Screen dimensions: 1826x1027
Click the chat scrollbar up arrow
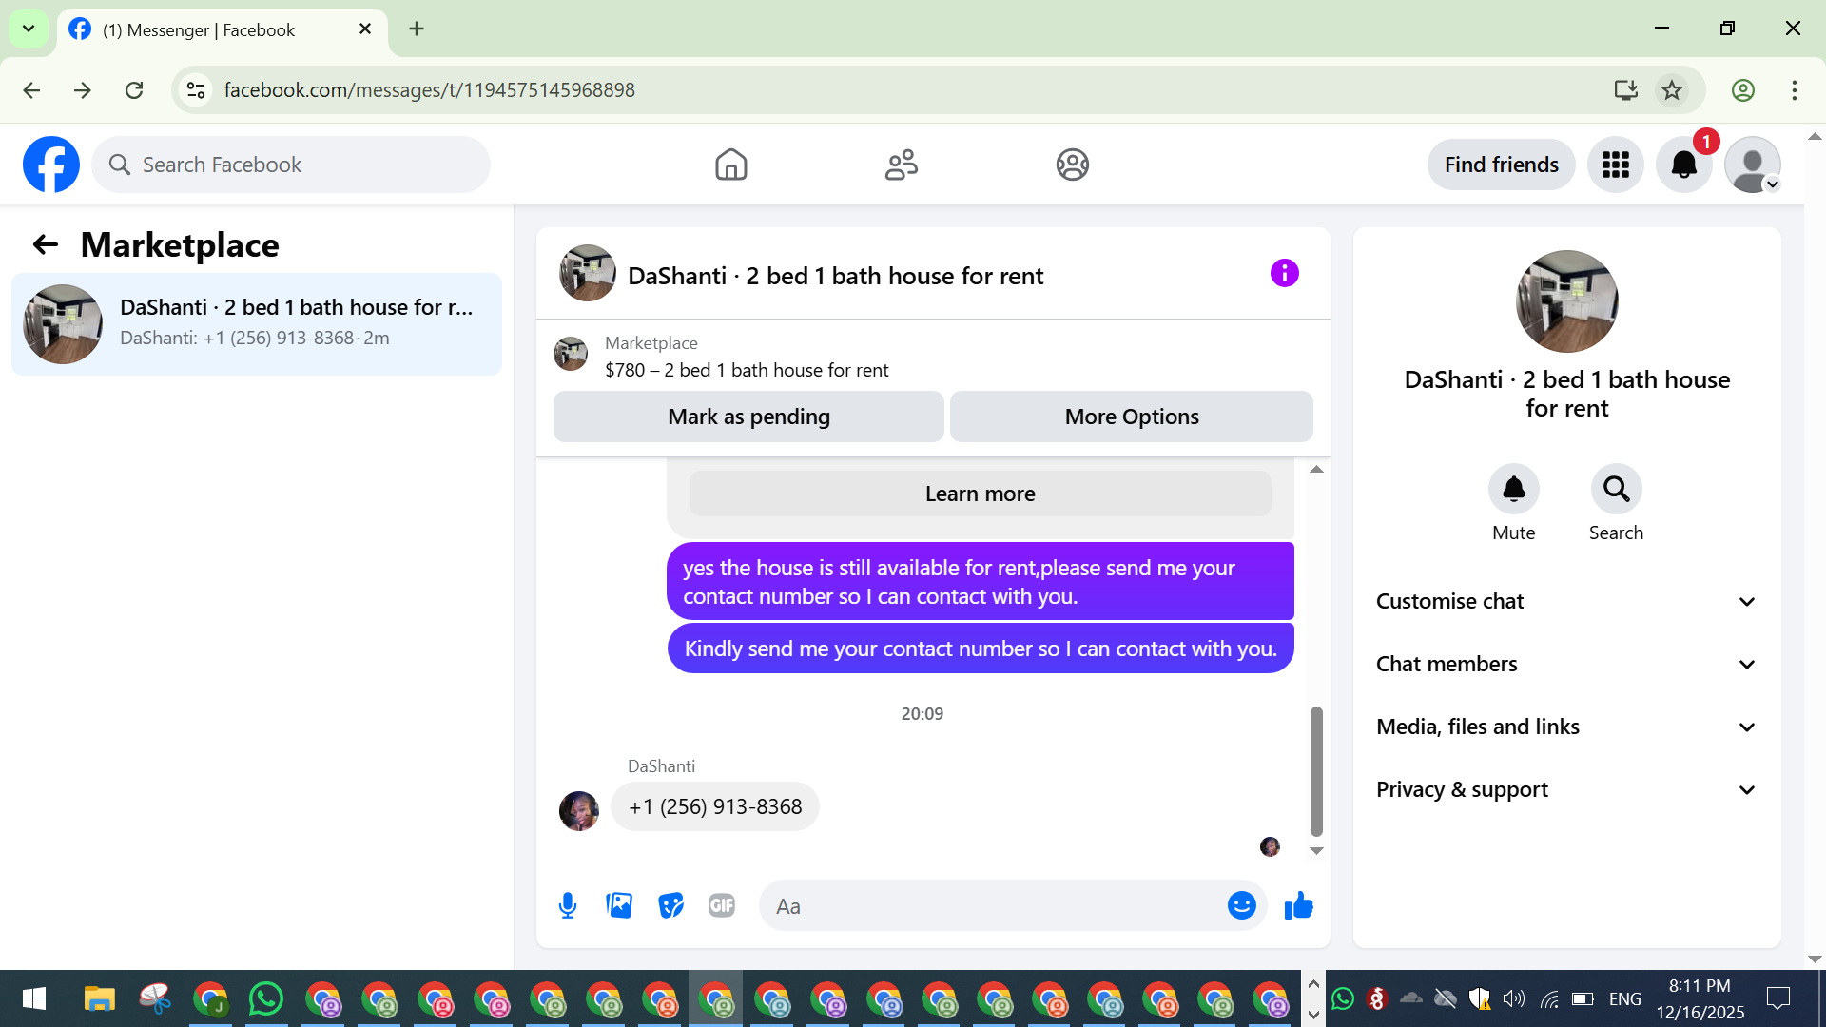coord(1316,469)
